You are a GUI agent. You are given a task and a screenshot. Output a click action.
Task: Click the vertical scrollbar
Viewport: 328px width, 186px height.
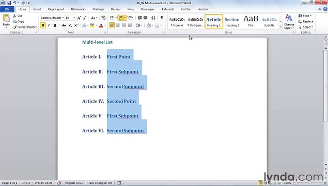(326, 86)
